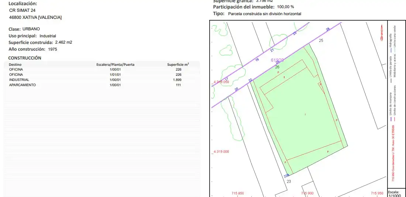Image resolution: width=406 pixels, height=197 pixels.
Task: Select the 'Escala:' label
Action: [393, 192]
